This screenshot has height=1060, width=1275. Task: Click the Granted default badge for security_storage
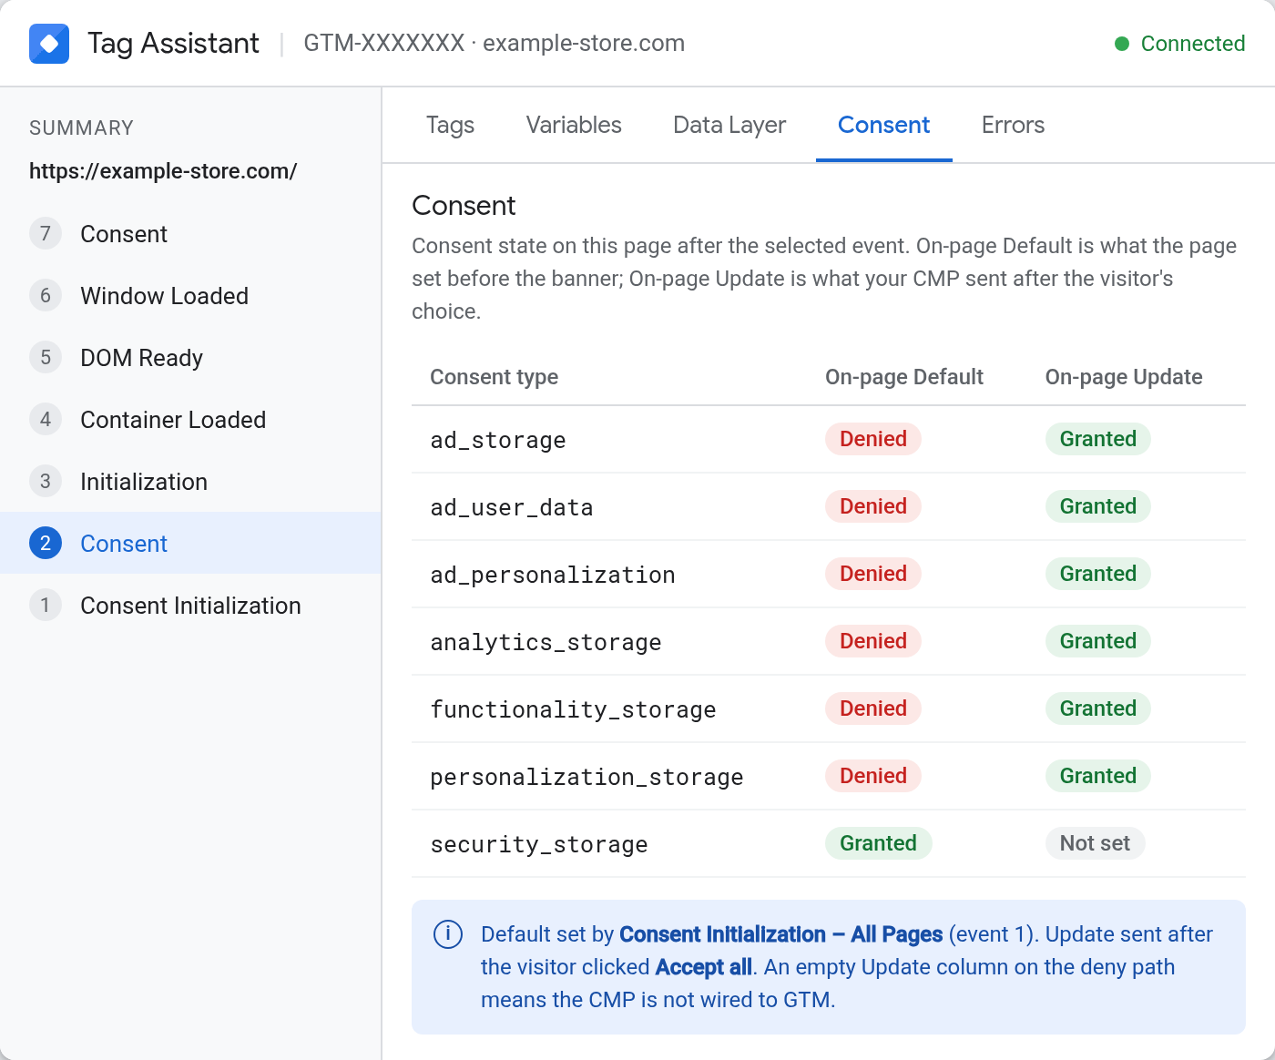tap(878, 843)
